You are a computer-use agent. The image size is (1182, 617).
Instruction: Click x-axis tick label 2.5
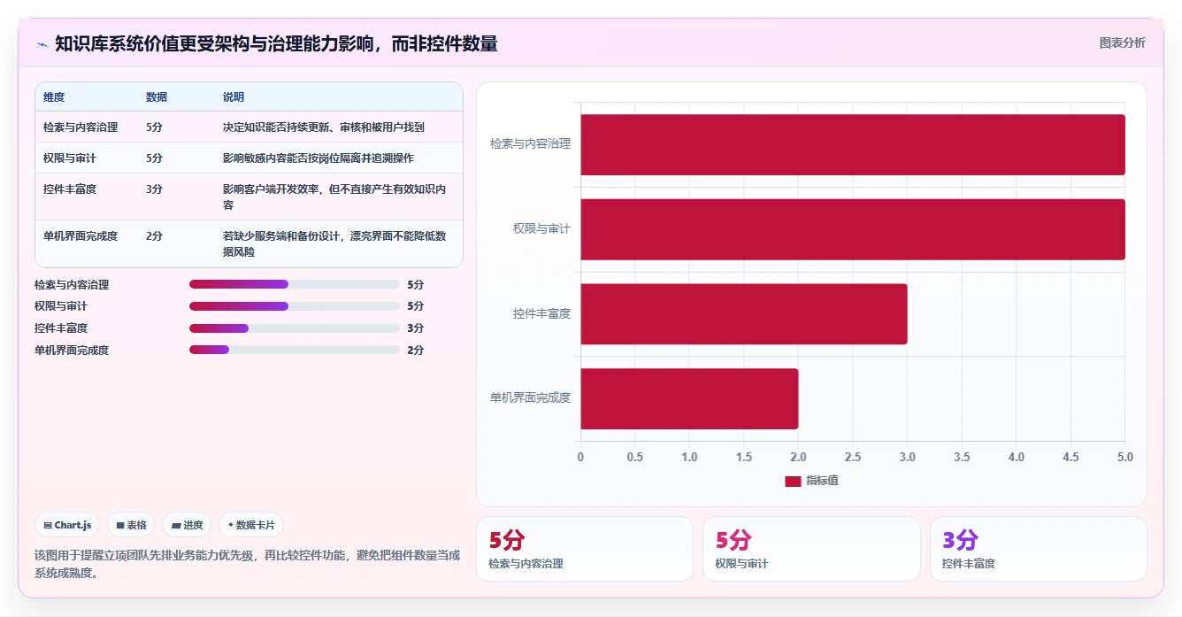(853, 458)
